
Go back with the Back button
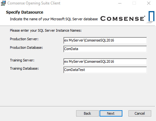[x=88, y=113]
